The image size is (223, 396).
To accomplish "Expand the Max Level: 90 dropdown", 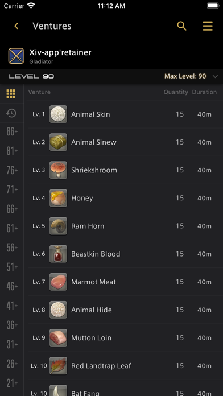I will 191,76.
